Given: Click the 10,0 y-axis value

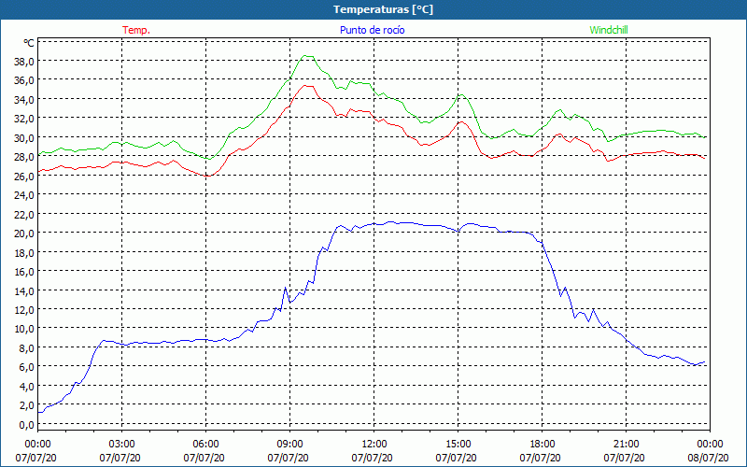Looking at the screenshot, I should 24,329.
